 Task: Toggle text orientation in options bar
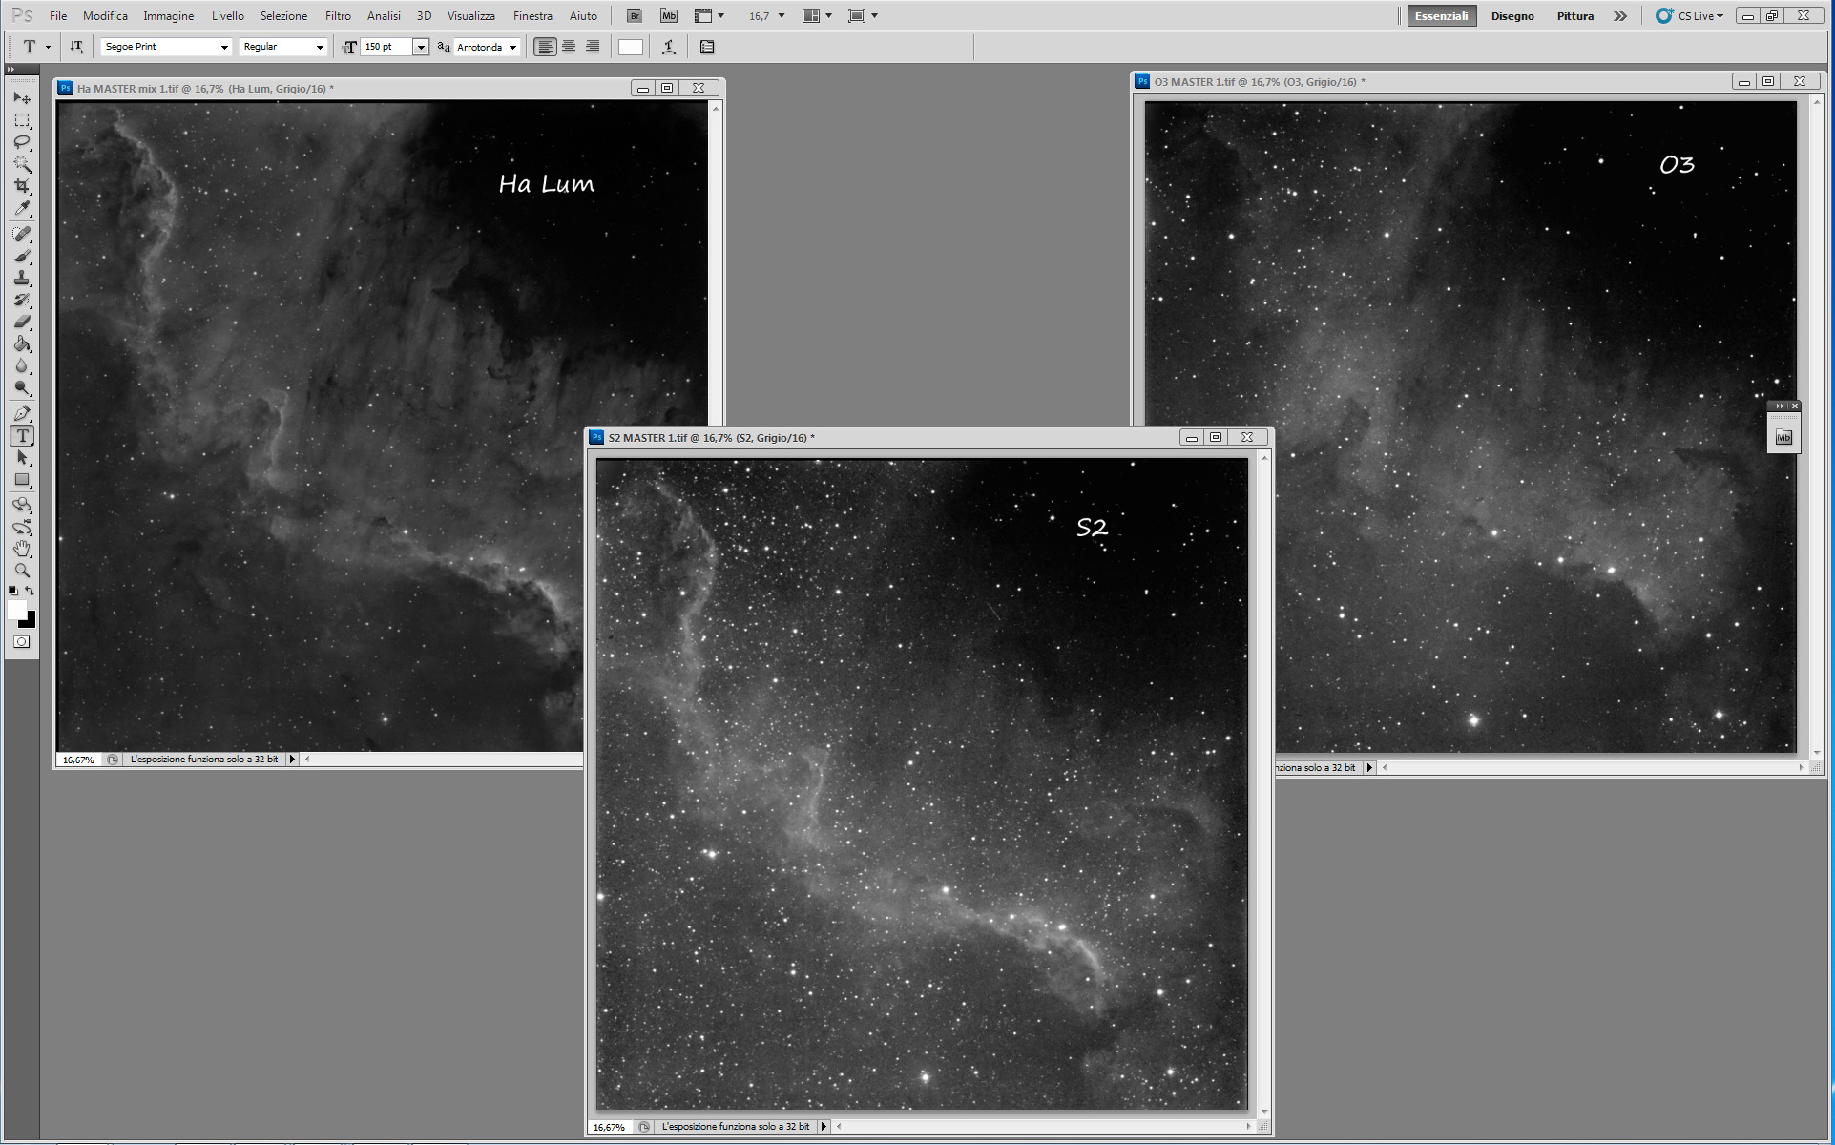76,47
